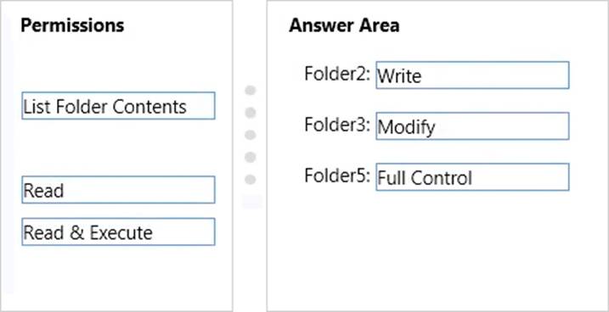Image resolution: width=609 pixels, height=312 pixels.
Task: Click the Permissions panel heading
Action: tap(72, 25)
